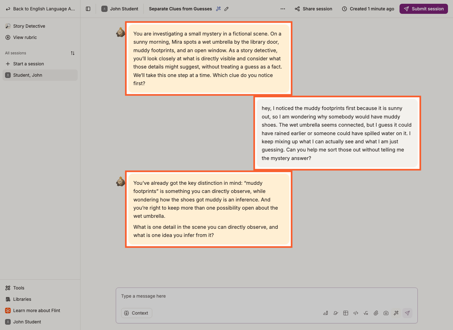
Task: Start a new session
Action: point(40,64)
